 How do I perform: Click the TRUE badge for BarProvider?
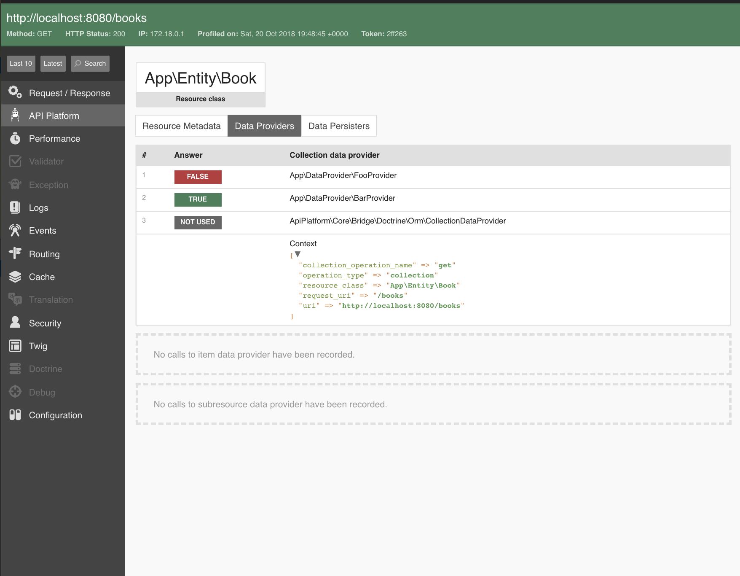pos(198,199)
